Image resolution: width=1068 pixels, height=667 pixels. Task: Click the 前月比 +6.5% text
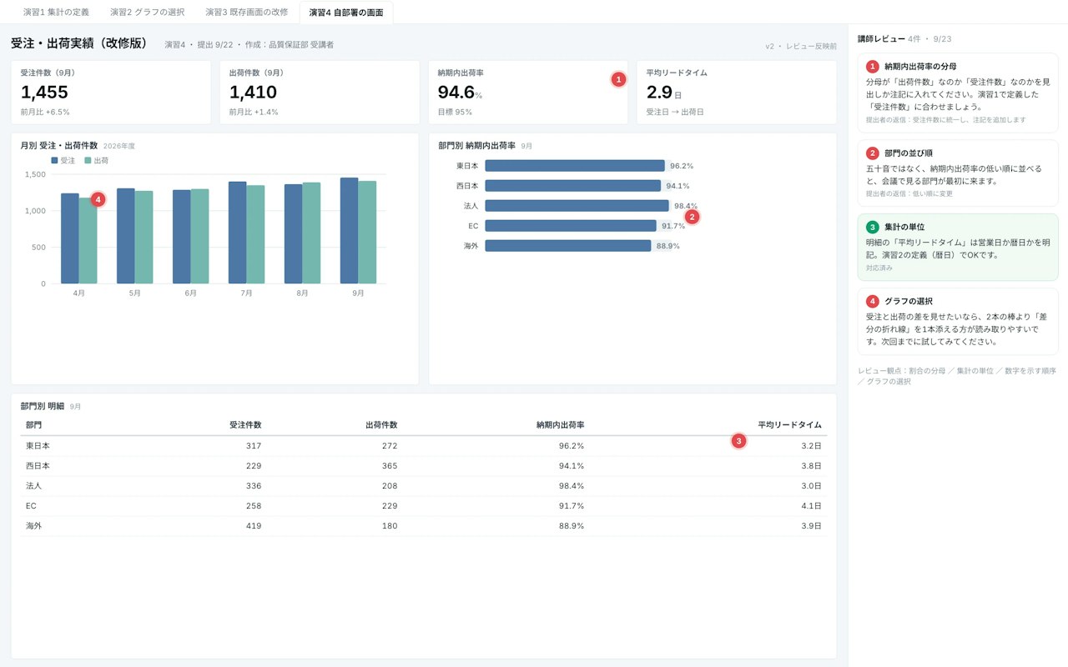pos(45,112)
